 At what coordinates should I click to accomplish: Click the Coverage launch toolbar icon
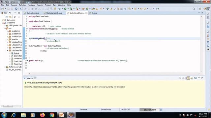71,9
